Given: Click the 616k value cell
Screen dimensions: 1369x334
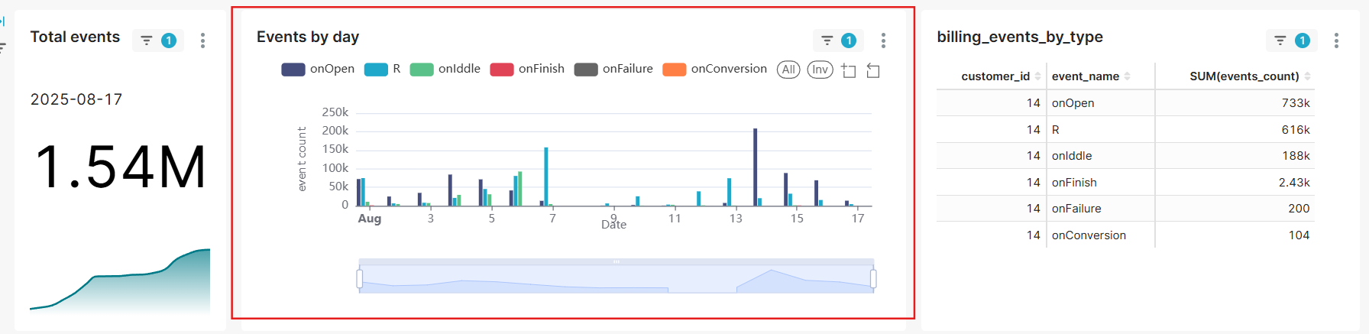Looking at the screenshot, I should point(1235,130).
